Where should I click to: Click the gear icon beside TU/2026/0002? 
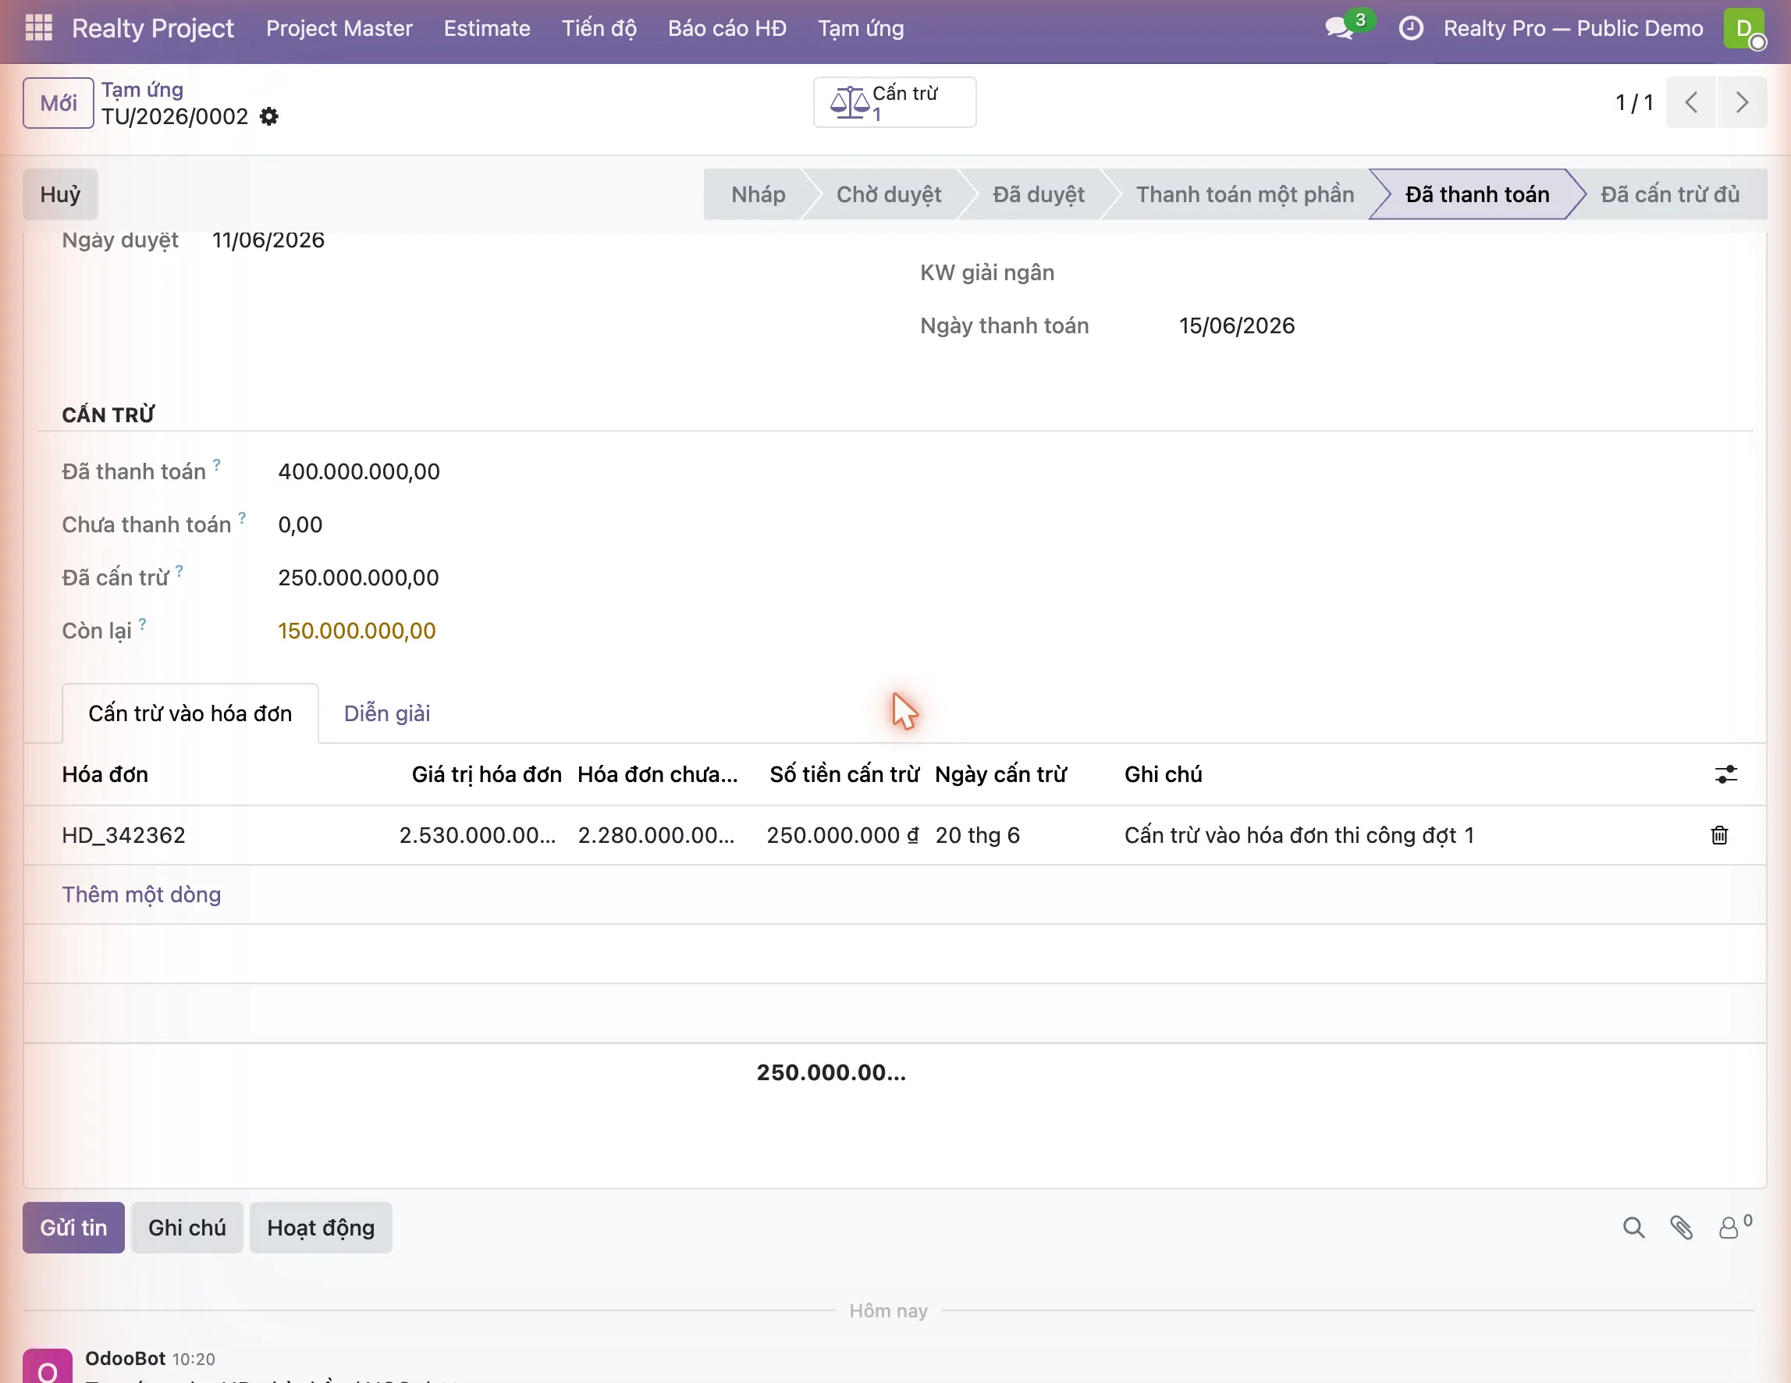click(x=269, y=116)
